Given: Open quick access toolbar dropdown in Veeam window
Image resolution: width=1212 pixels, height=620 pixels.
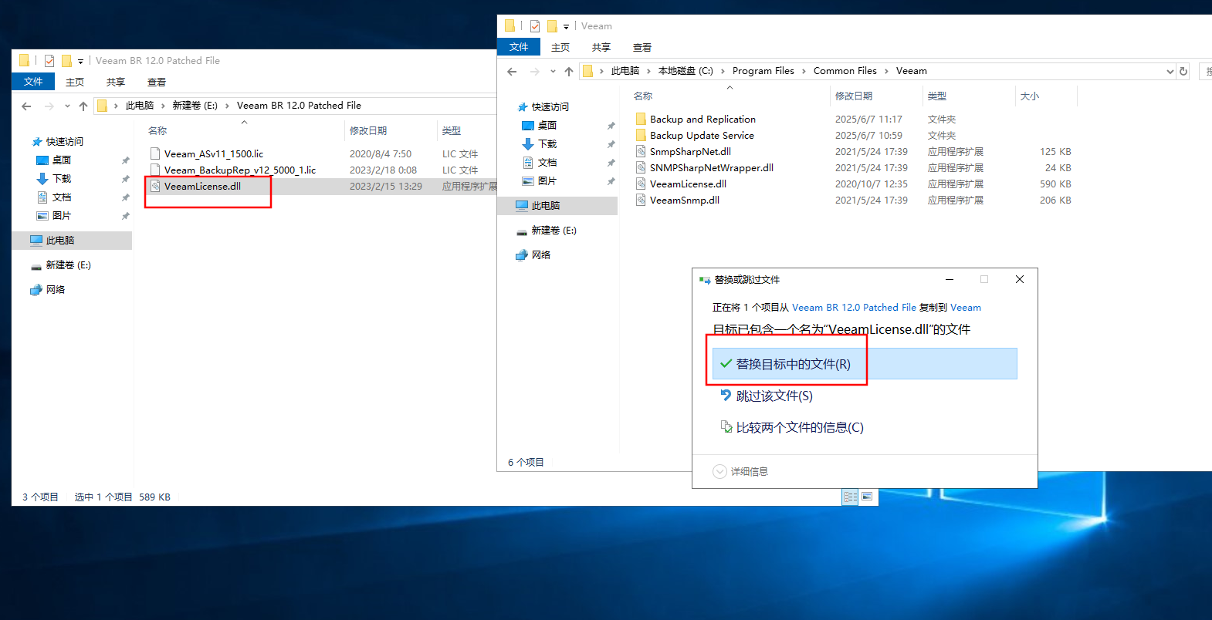Looking at the screenshot, I should (566, 27).
